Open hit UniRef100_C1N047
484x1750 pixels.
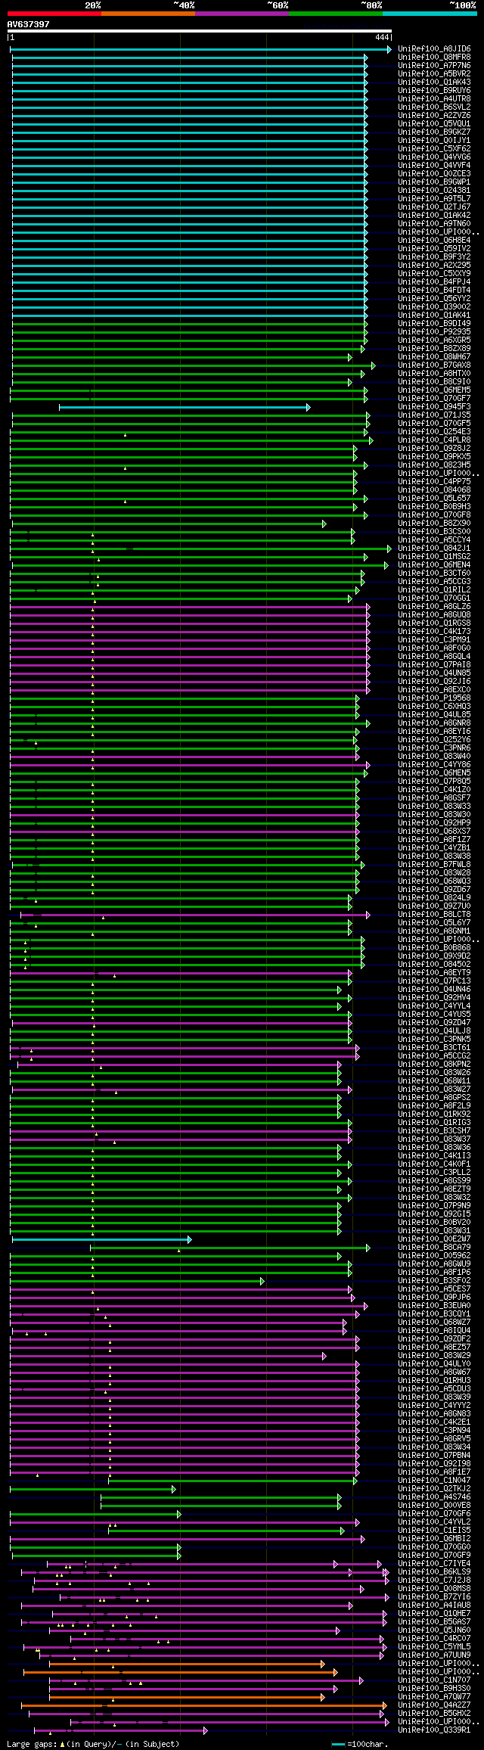point(434,1481)
